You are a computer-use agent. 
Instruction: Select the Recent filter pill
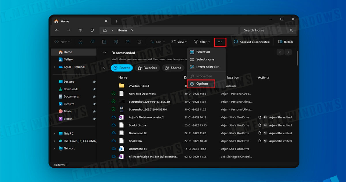click(x=122, y=68)
